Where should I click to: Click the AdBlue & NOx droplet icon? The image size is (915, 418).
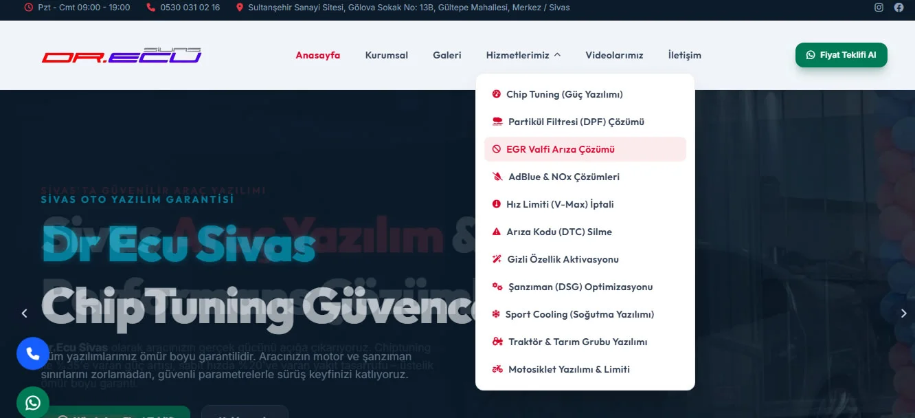(497, 177)
